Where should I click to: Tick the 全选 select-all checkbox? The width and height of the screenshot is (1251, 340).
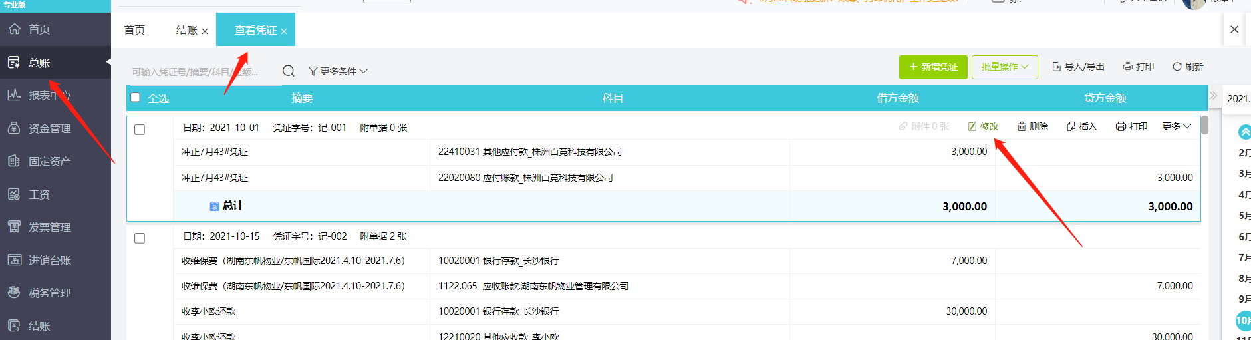(136, 98)
